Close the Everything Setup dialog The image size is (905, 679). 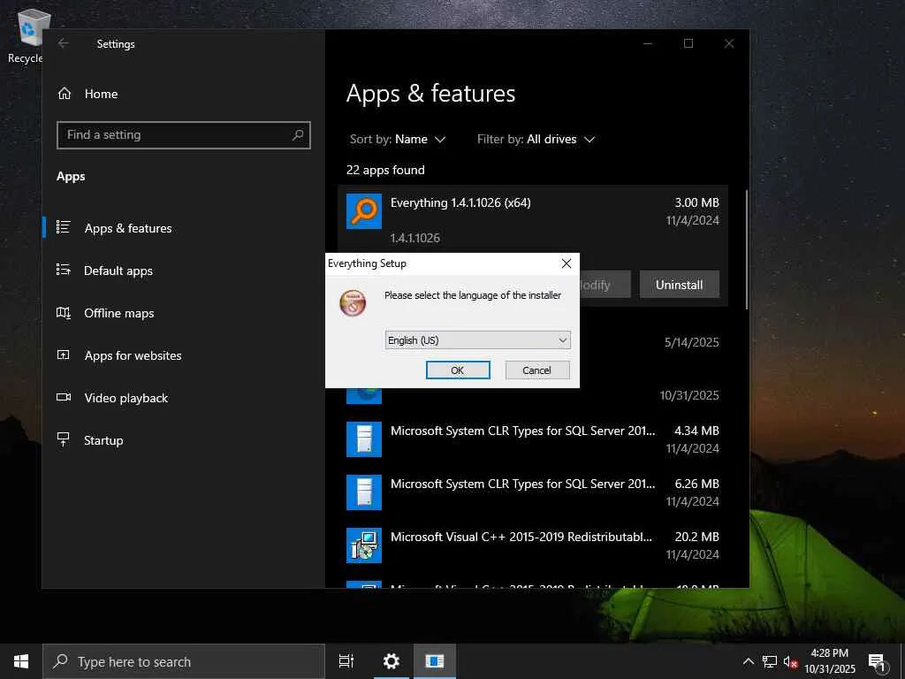[567, 263]
